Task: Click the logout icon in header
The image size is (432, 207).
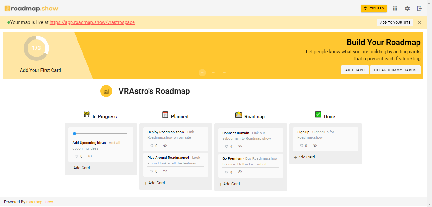Action: (x=419, y=9)
